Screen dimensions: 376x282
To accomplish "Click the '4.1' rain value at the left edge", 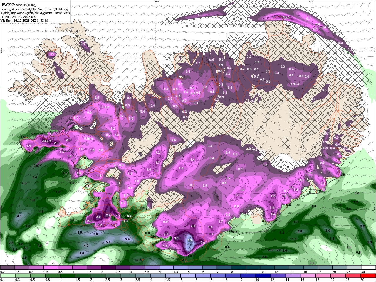I will (x=20, y=216).
